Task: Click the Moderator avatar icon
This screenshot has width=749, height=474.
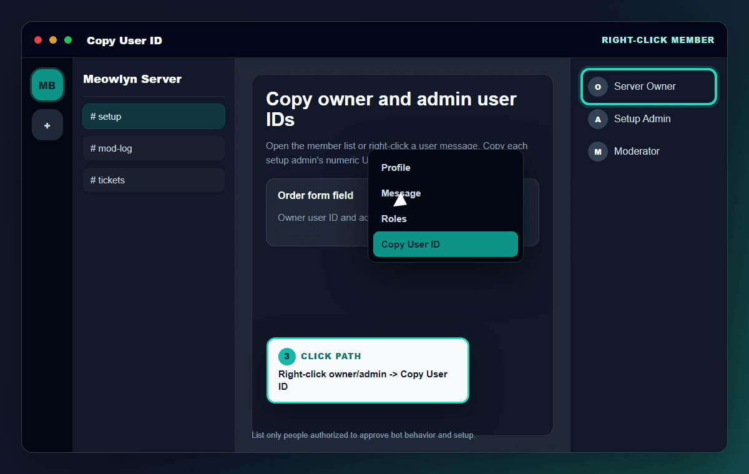Action: tap(598, 152)
